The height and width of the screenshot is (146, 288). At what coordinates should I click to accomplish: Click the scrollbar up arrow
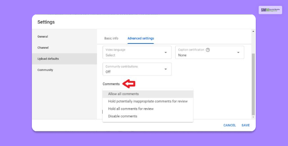pyautogui.click(x=253, y=32)
